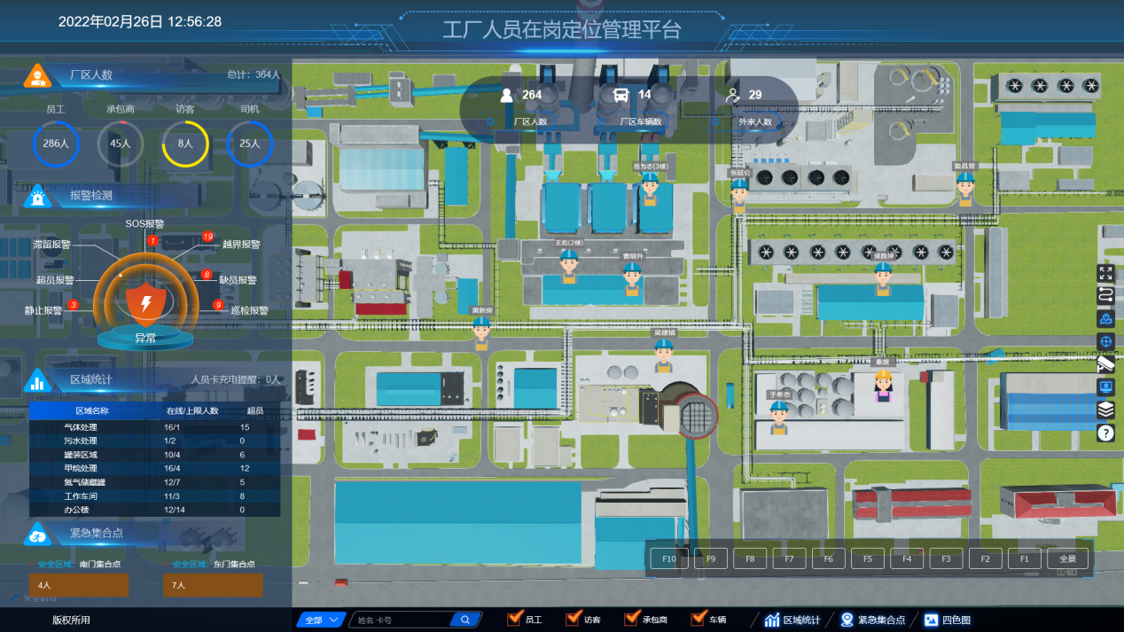Image resolution: width=1124 pixels, height=632 pixels.
Task: Open 区域统计 in bottom bar
Action: [x=792, y=620]
